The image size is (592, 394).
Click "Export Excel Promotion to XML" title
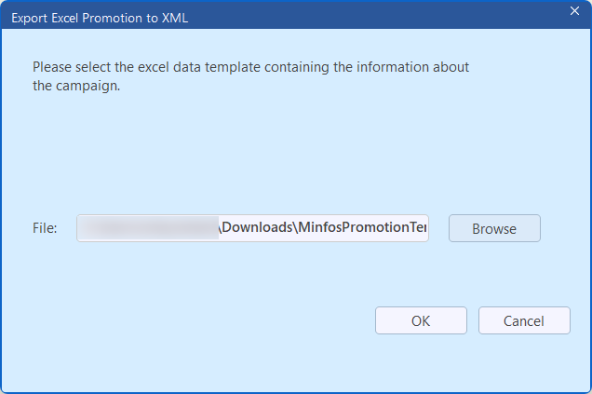pos(98,18)
